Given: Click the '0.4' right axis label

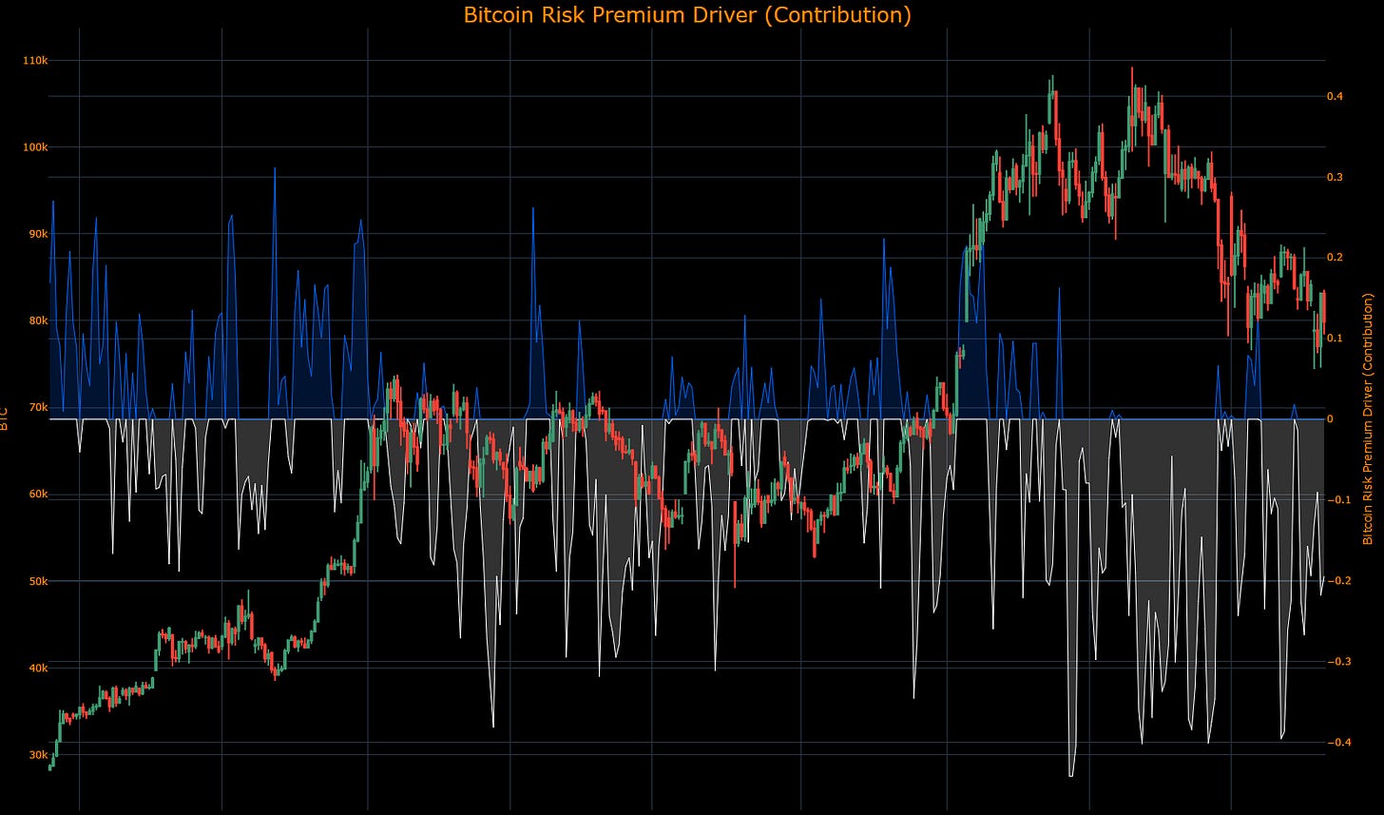Looking at the screenshot, I should pyautogui.click(x=1336, y=96).
